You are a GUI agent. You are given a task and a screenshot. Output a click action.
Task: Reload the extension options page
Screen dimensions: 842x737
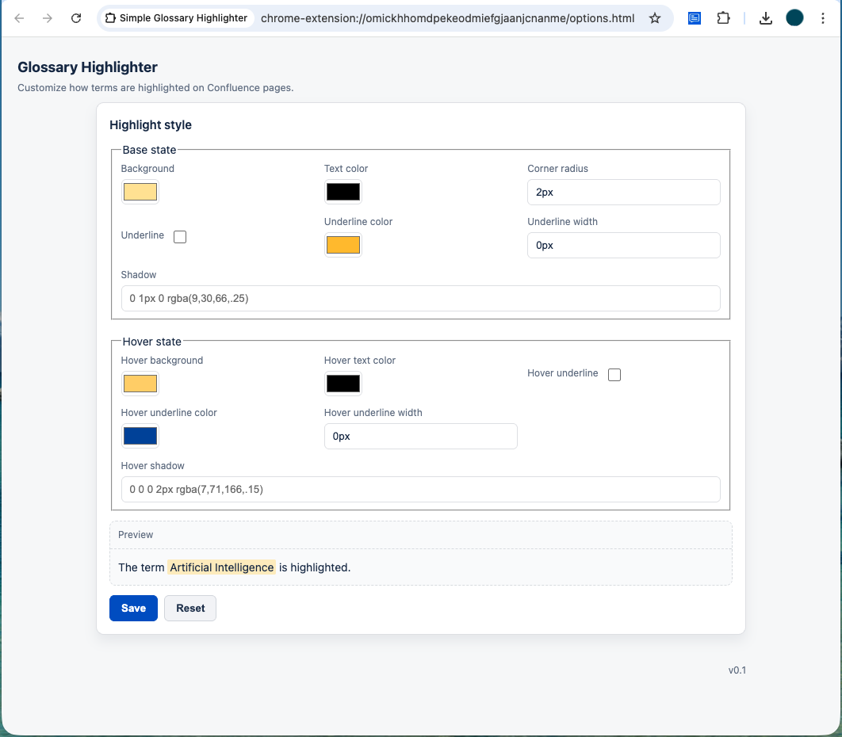pyautogui.click(x=76, y=17)
